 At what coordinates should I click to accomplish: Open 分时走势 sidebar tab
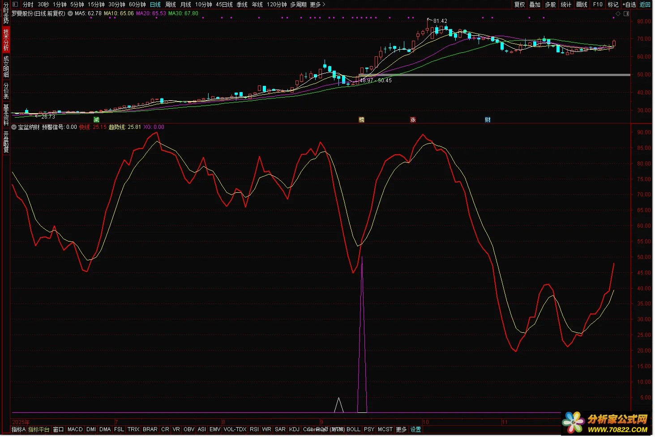point(6,13)
